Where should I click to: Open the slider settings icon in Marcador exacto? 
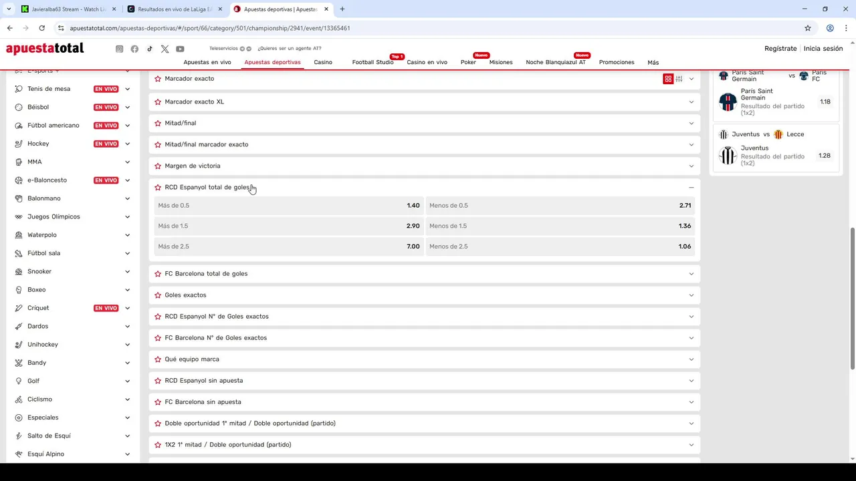tap(679, 79)
